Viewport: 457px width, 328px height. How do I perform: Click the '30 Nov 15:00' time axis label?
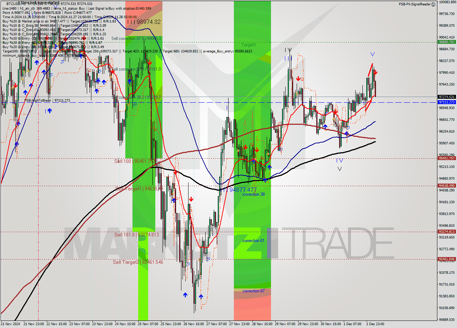pos(332,324)
